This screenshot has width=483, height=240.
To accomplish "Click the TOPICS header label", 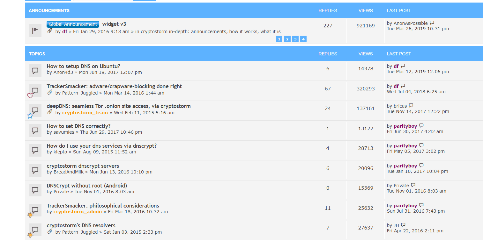I will (x=37, y=54).
